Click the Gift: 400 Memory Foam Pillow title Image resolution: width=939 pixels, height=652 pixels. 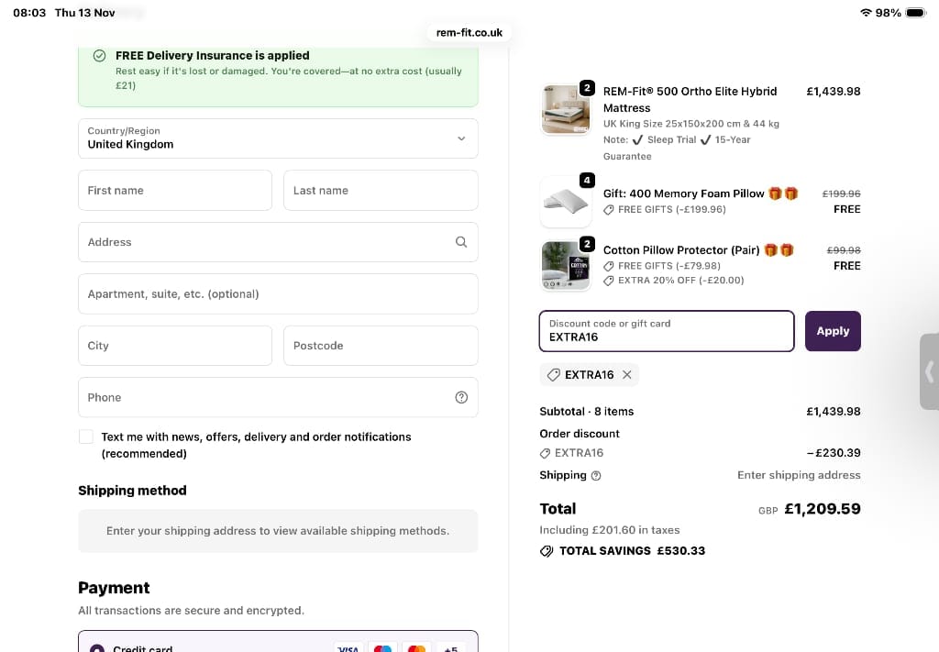(x=683, y=193)
